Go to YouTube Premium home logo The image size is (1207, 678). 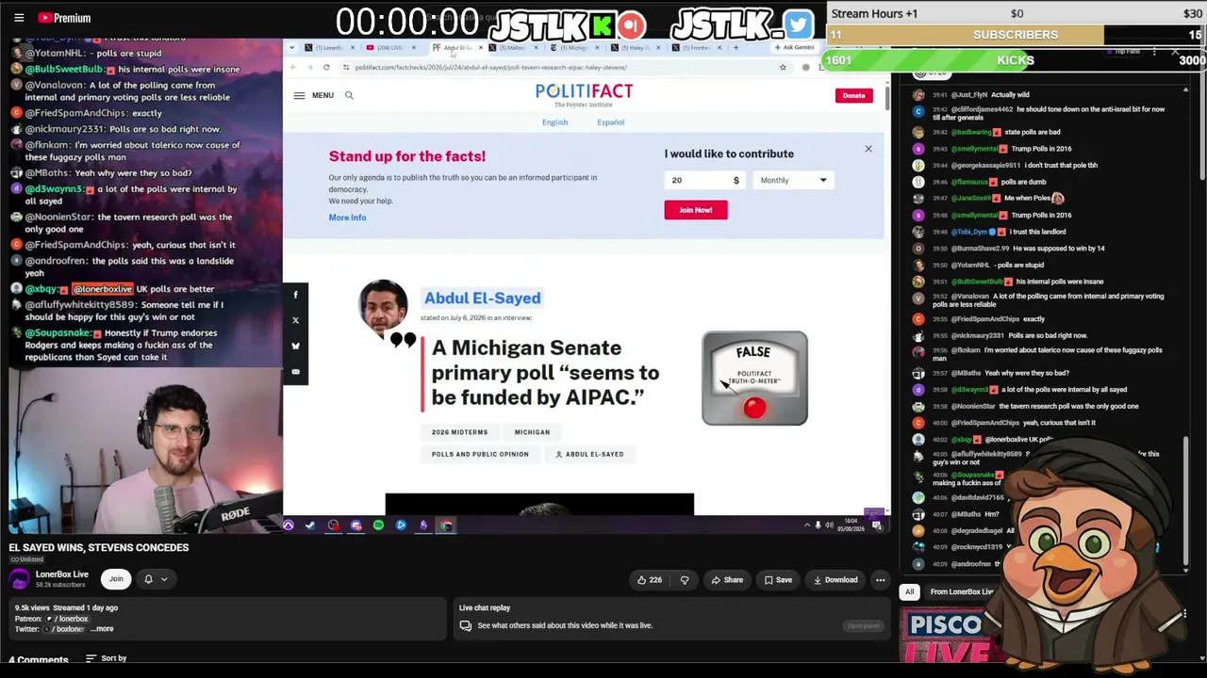click(64, 18)
